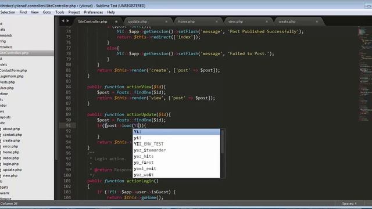Select SiteController.php in the sidebar
Viewport: 372px width, 209px height.
(27, 53)
